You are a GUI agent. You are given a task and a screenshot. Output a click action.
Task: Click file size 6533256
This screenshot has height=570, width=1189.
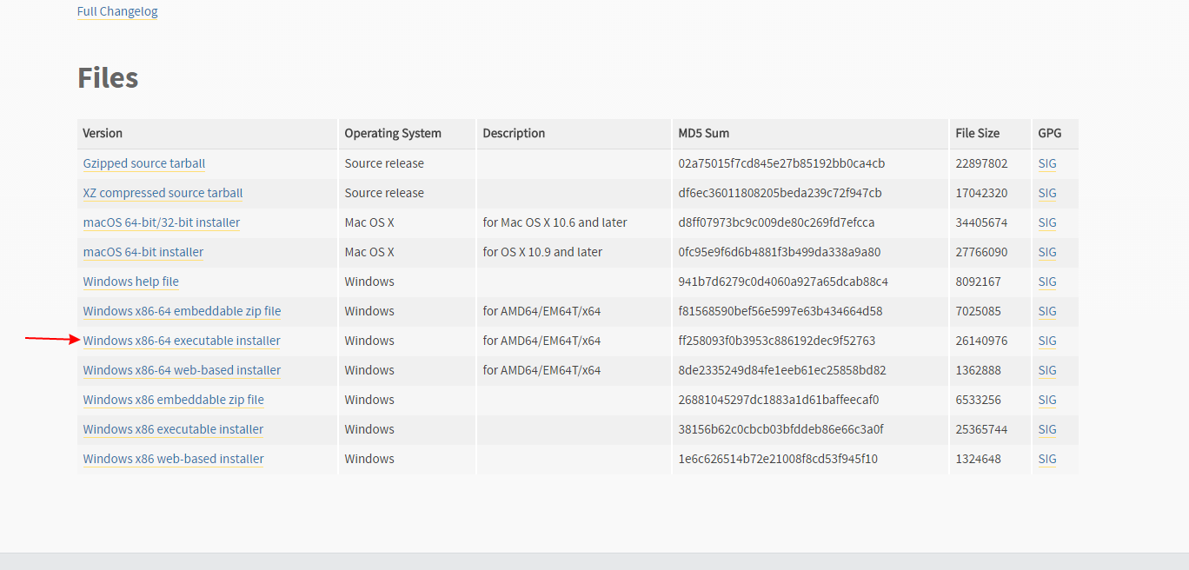click(978, 400)
